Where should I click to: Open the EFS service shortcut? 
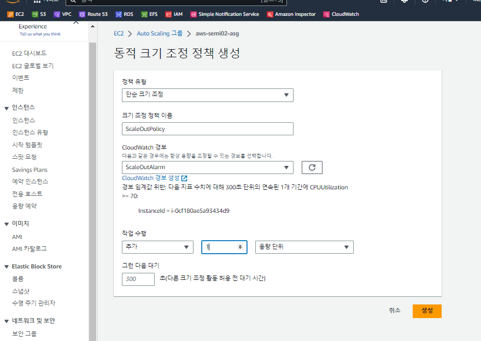pos(149,14)
